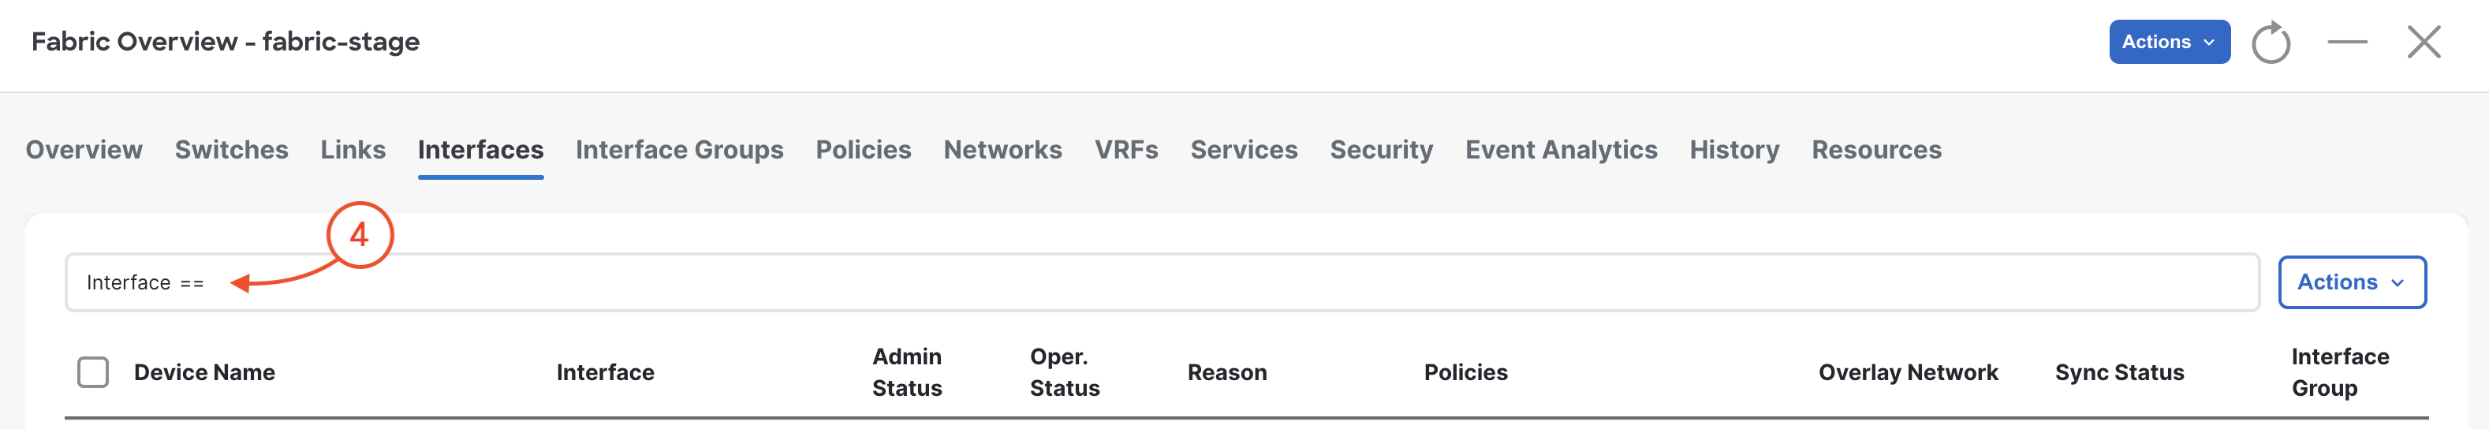This screenshot has width=2489, height=429.
Task: Open the Switches tab
Action: (232, 150)
